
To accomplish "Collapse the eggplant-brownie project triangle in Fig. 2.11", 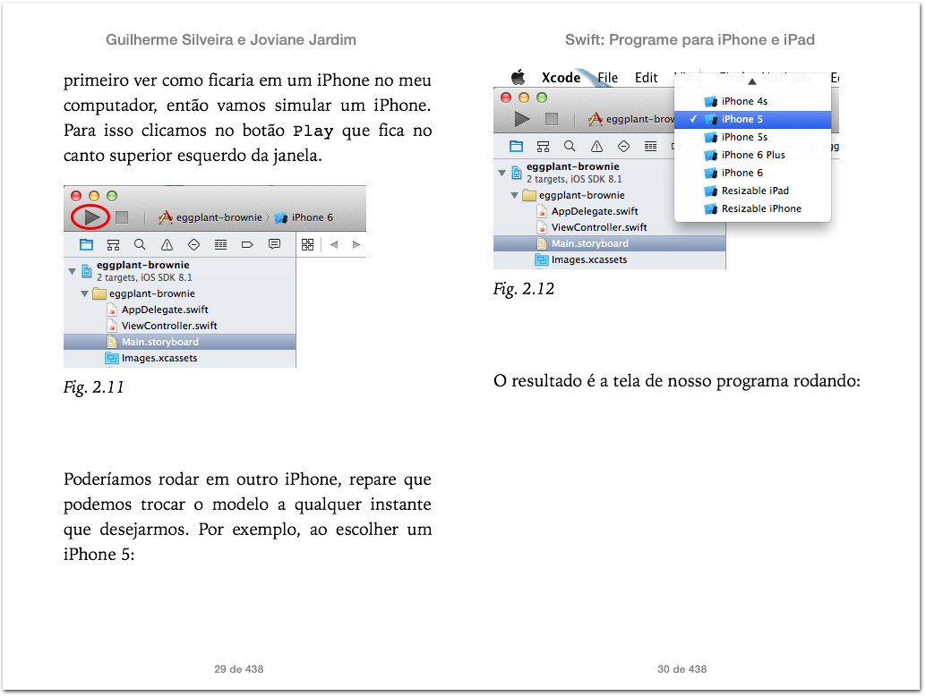I will (72, 271).
